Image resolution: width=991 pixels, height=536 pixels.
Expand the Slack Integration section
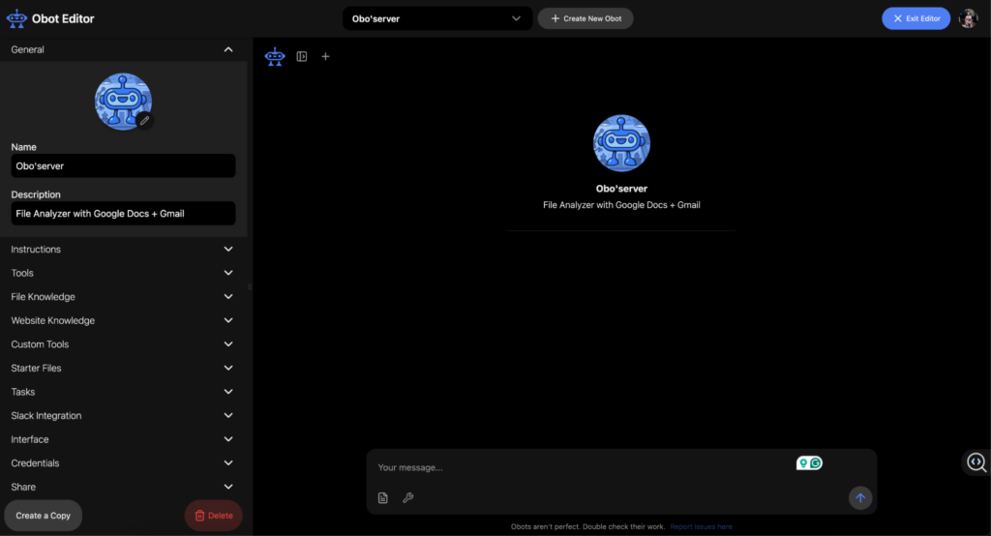123,415
